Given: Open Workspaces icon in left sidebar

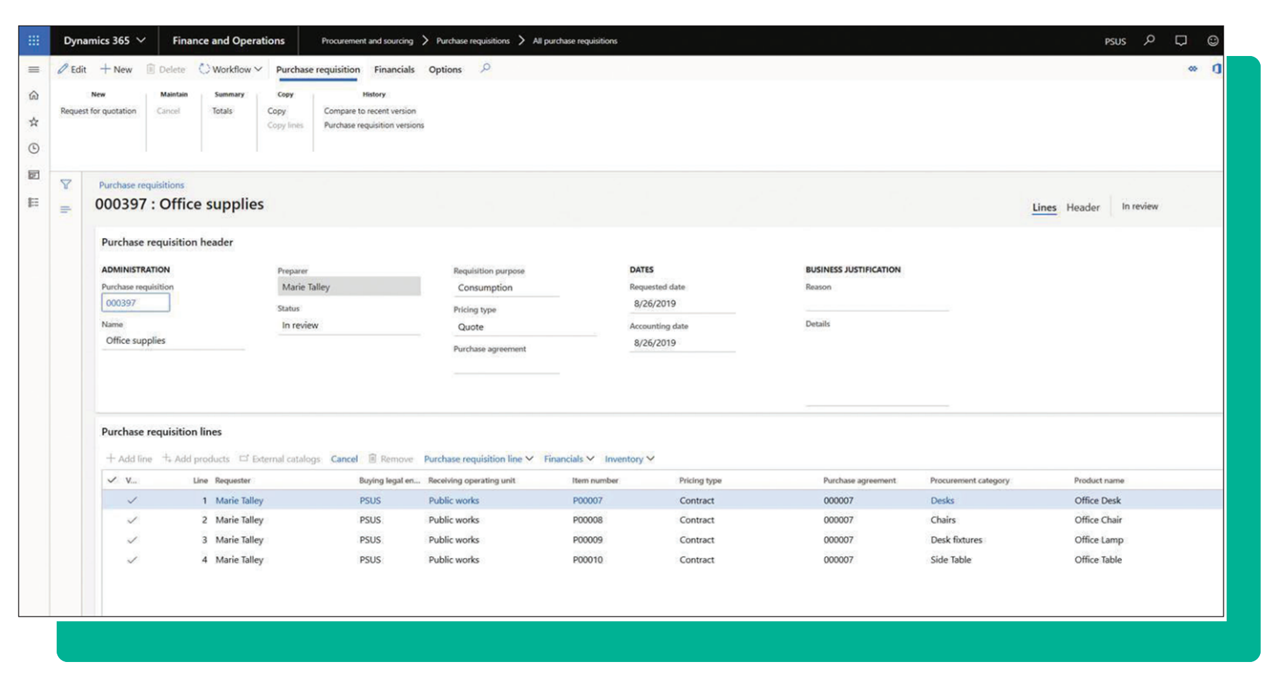Looking at the screenshot, I should coord(34,175).
